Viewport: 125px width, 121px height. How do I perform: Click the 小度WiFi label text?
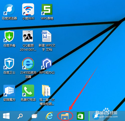28,18
